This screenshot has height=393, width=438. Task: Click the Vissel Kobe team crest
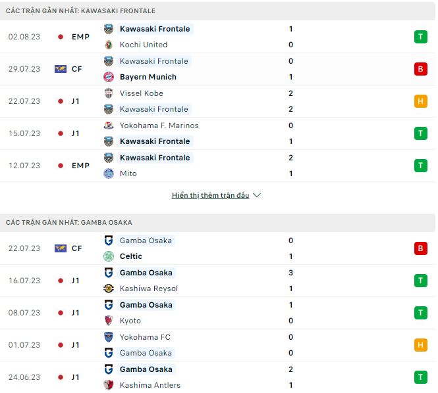click(x=109, y=93)
